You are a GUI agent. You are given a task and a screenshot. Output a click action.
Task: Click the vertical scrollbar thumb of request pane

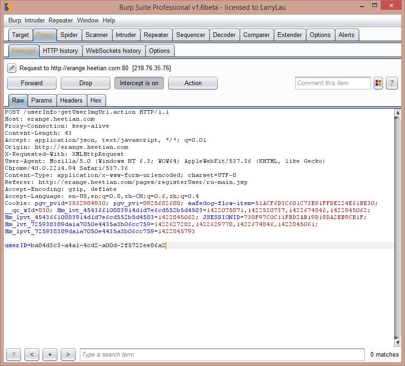point(398,227)
